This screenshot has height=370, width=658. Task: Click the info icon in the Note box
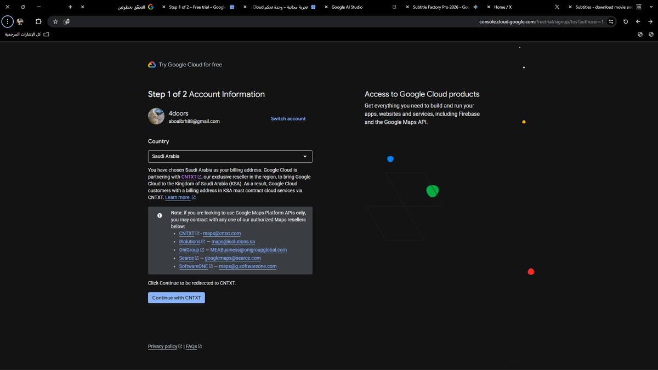point(160,215)
